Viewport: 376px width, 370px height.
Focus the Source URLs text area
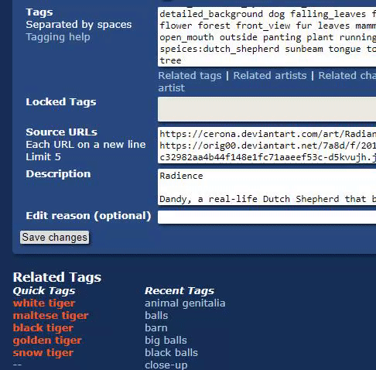point(267,146)
